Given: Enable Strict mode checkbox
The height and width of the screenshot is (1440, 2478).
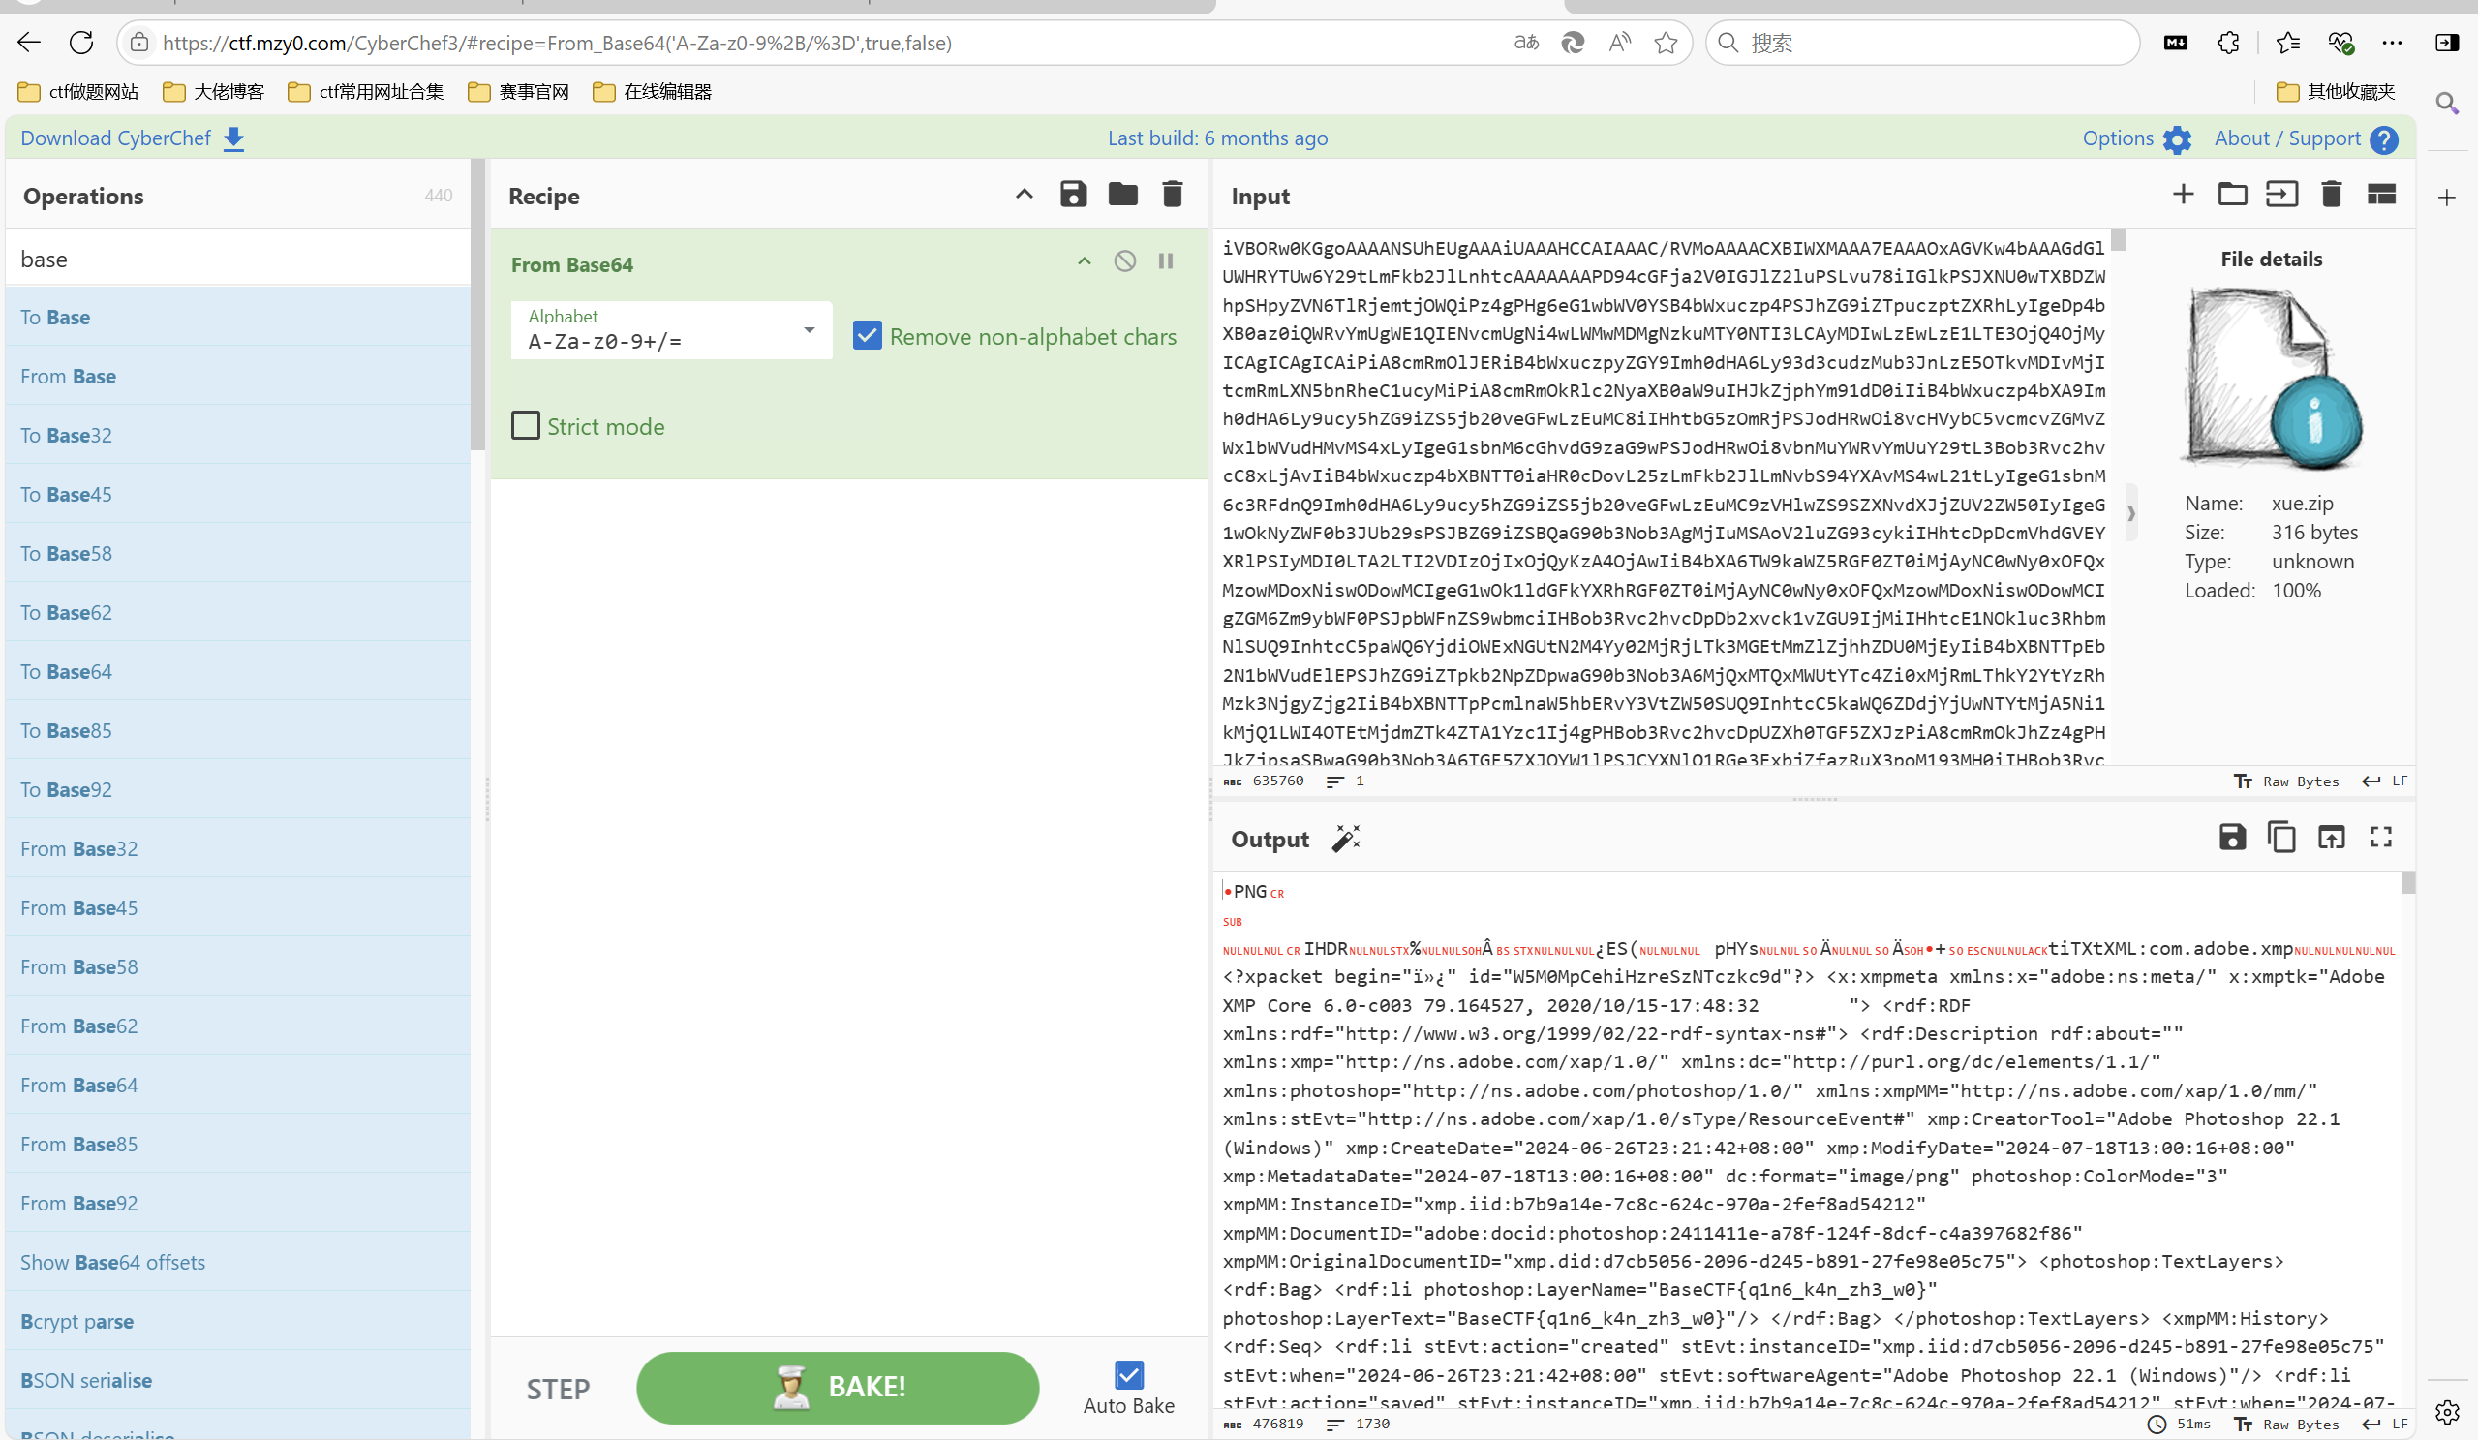Looking at the screenshot, I should [x=525, y=426].
